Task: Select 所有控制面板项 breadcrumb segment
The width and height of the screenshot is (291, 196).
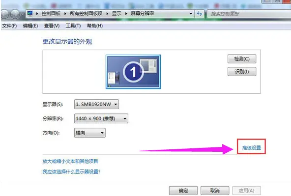Action: click(86, 14)
